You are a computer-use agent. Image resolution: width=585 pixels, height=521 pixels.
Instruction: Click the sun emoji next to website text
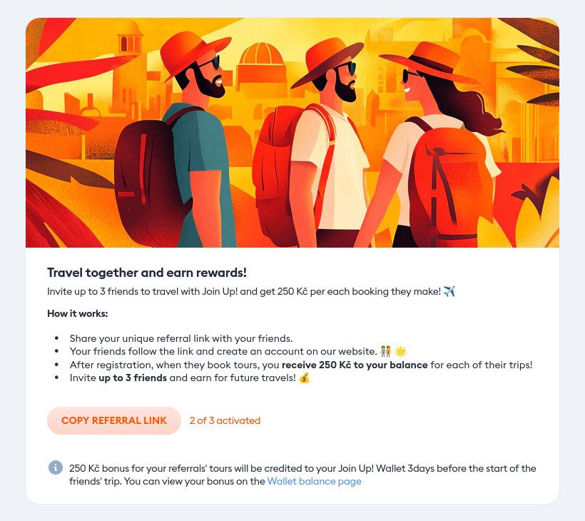click(401, 352)
